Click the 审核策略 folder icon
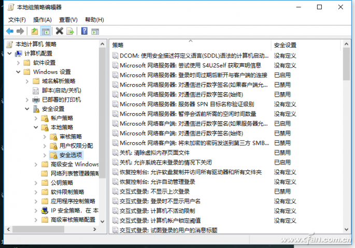Viewport: 355px width, 248px height. pos(54,136)
